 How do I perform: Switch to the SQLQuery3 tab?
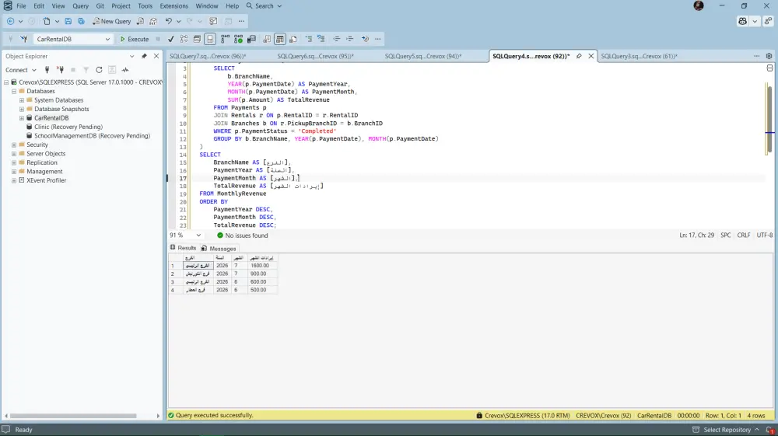pyautogui.click(x=639, y=56)
